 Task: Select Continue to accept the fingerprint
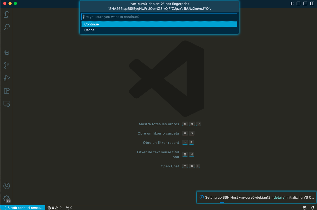point(159,24)
